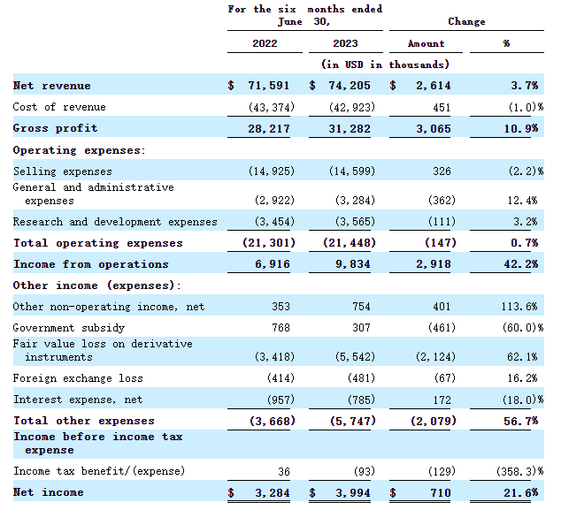Click the Net revenue row label
This screenshot has width=561, height=510.
pyautogui.click(x=51, y=86)
